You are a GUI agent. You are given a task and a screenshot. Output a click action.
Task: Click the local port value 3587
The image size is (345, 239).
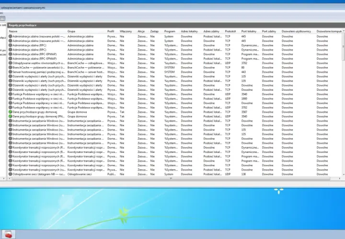[244, 112]
